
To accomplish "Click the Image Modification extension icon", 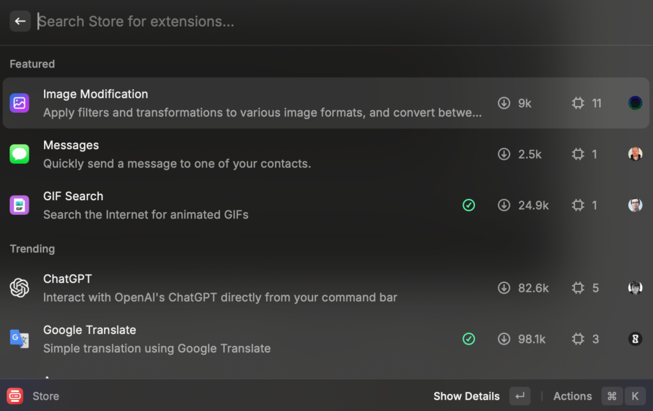I will point(19,103).
